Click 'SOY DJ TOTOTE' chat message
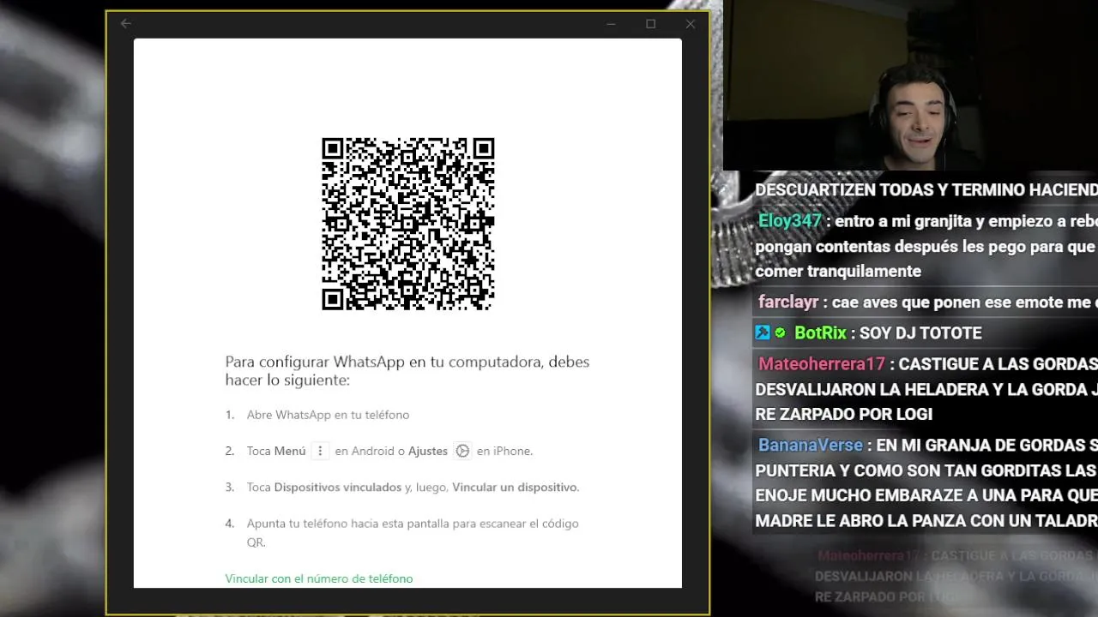This screenshot has width=1098, height=617. pos(920,332)
